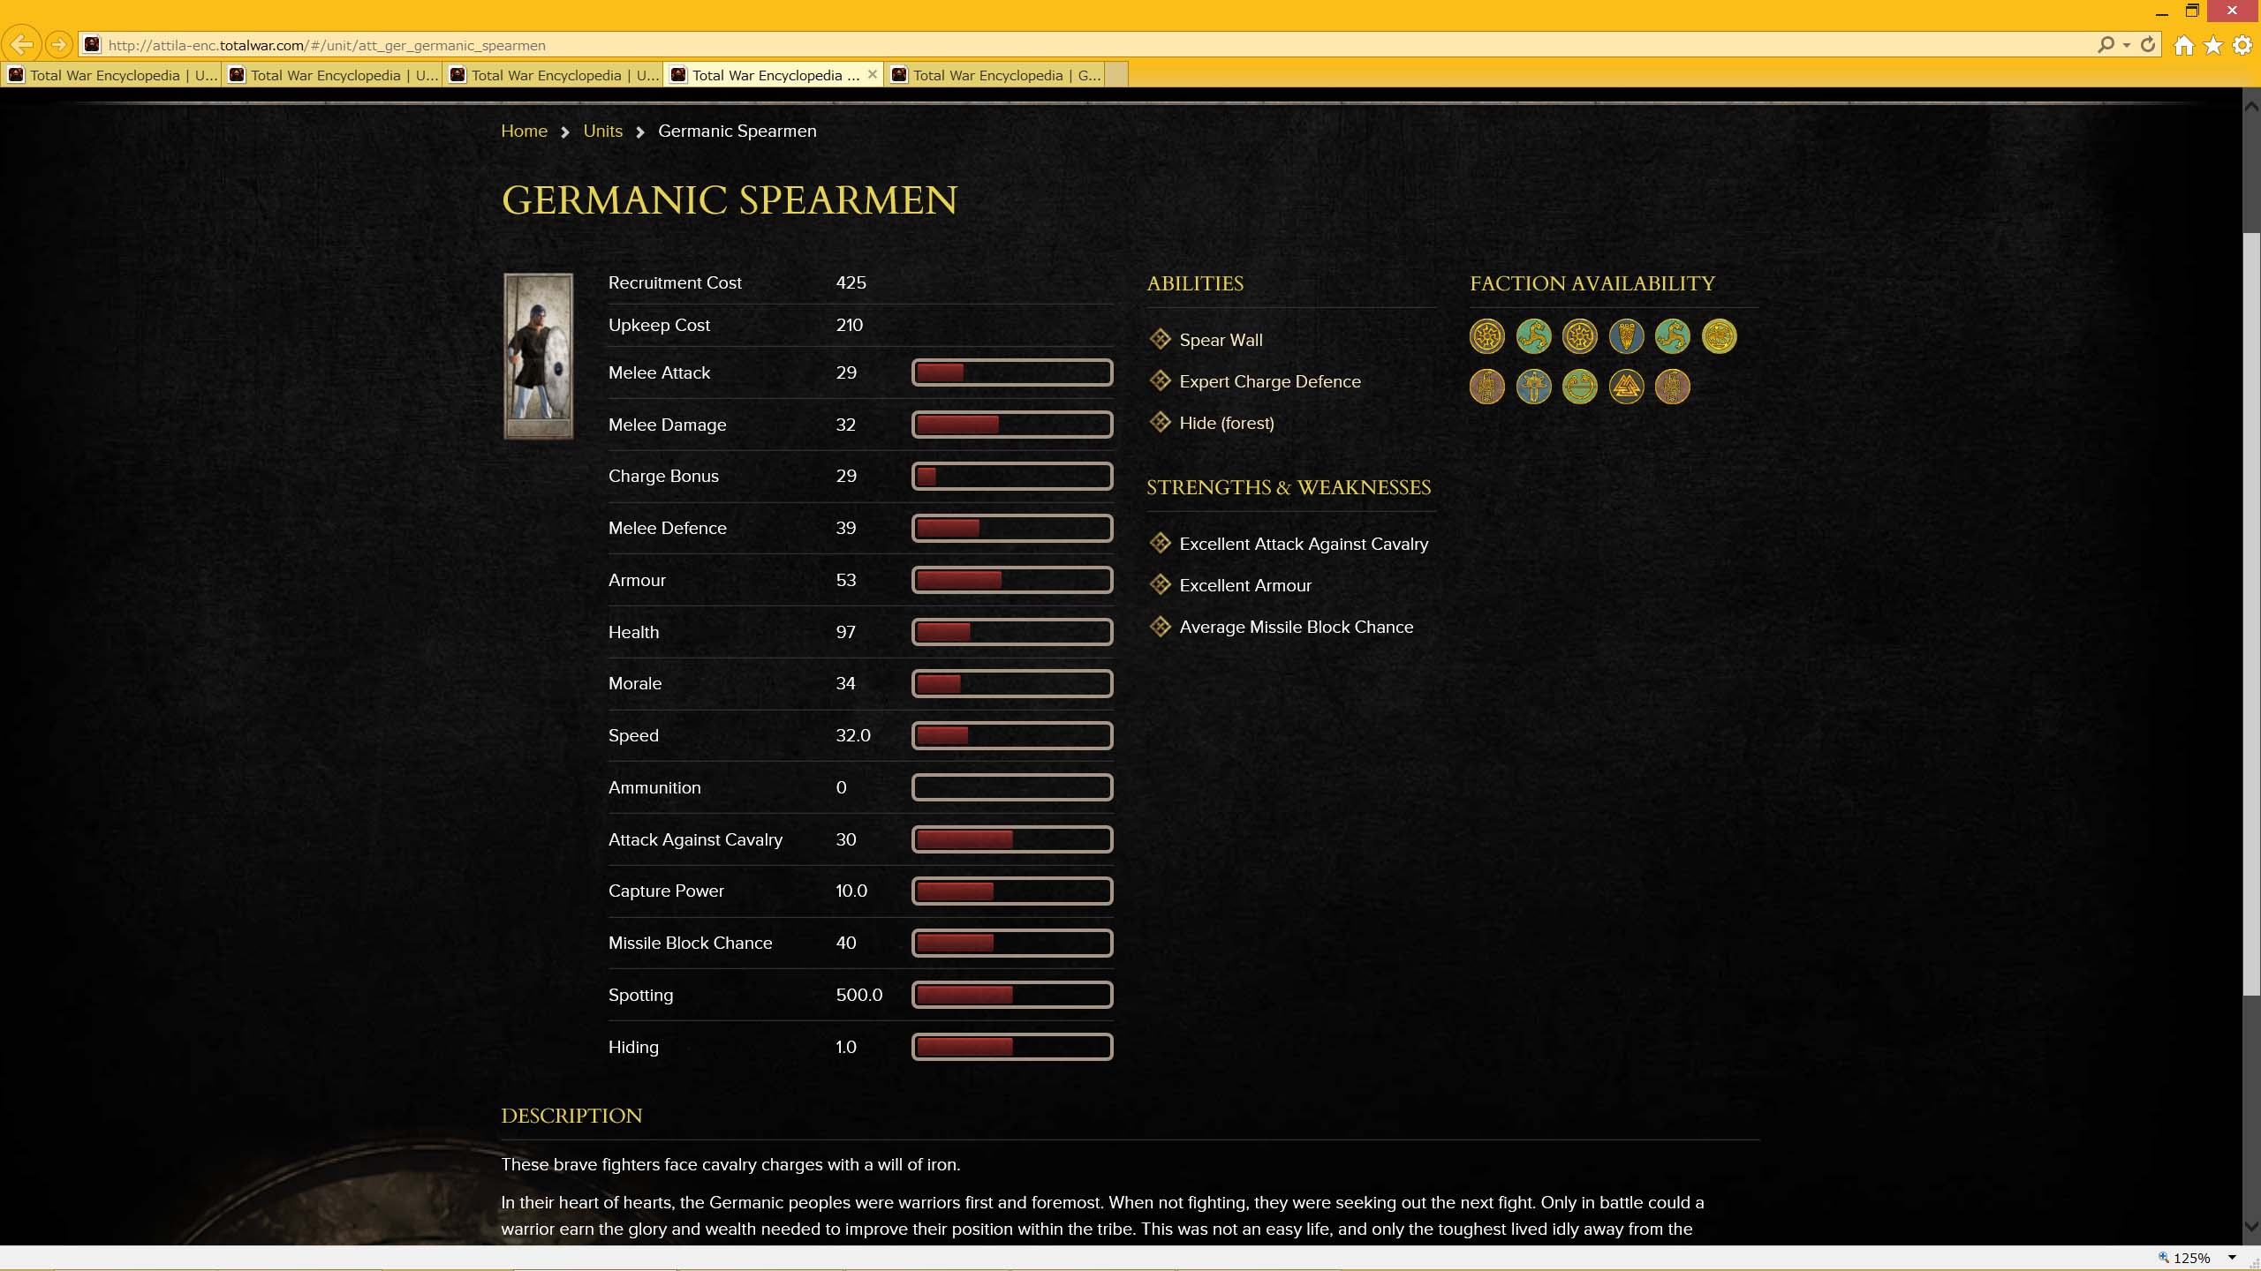Click the Health value 97
This screenshot has height=1271, width=2261.
[845, 632]
